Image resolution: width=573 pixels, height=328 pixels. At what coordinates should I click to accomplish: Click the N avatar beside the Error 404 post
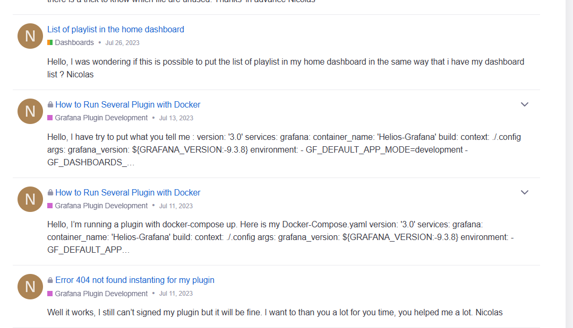click(30, 287)
